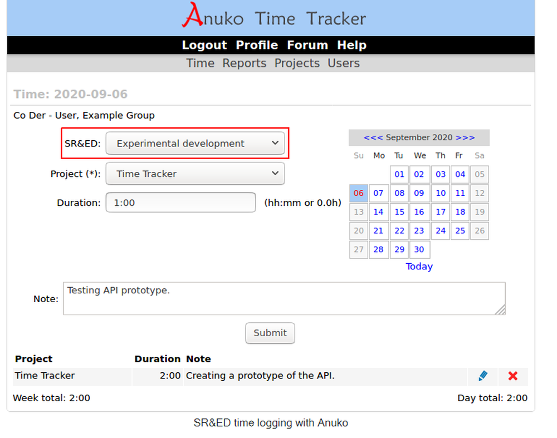Select September 23 in the calendar

419,231
